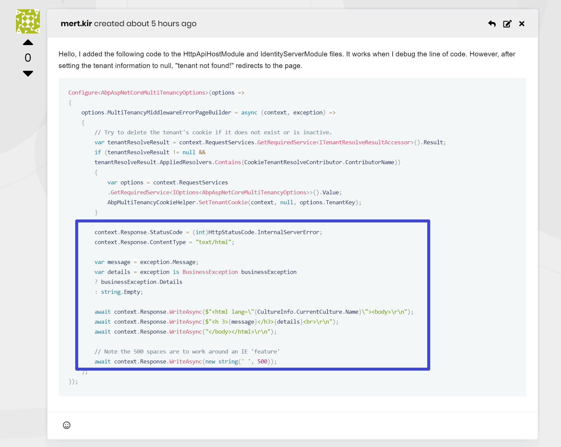Open mert.kir's avatar image
This screenshot has width=561, height=447.
pyautogui.click(x=28, y=22)
